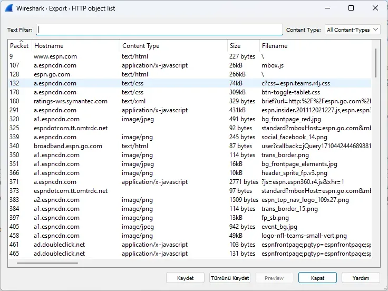The image size is (388, 291).
Task: Select the trans_border_15.png row
Action: click(190, 209)
